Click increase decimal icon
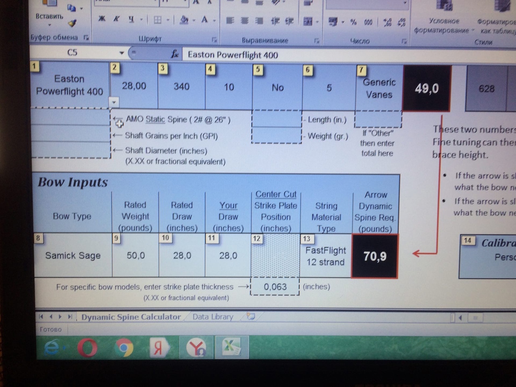This screenshot has height=387, width=516. click(387, 23)
